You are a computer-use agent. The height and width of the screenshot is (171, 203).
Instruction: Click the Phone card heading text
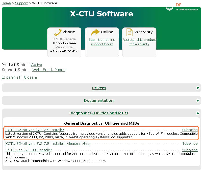69,32
